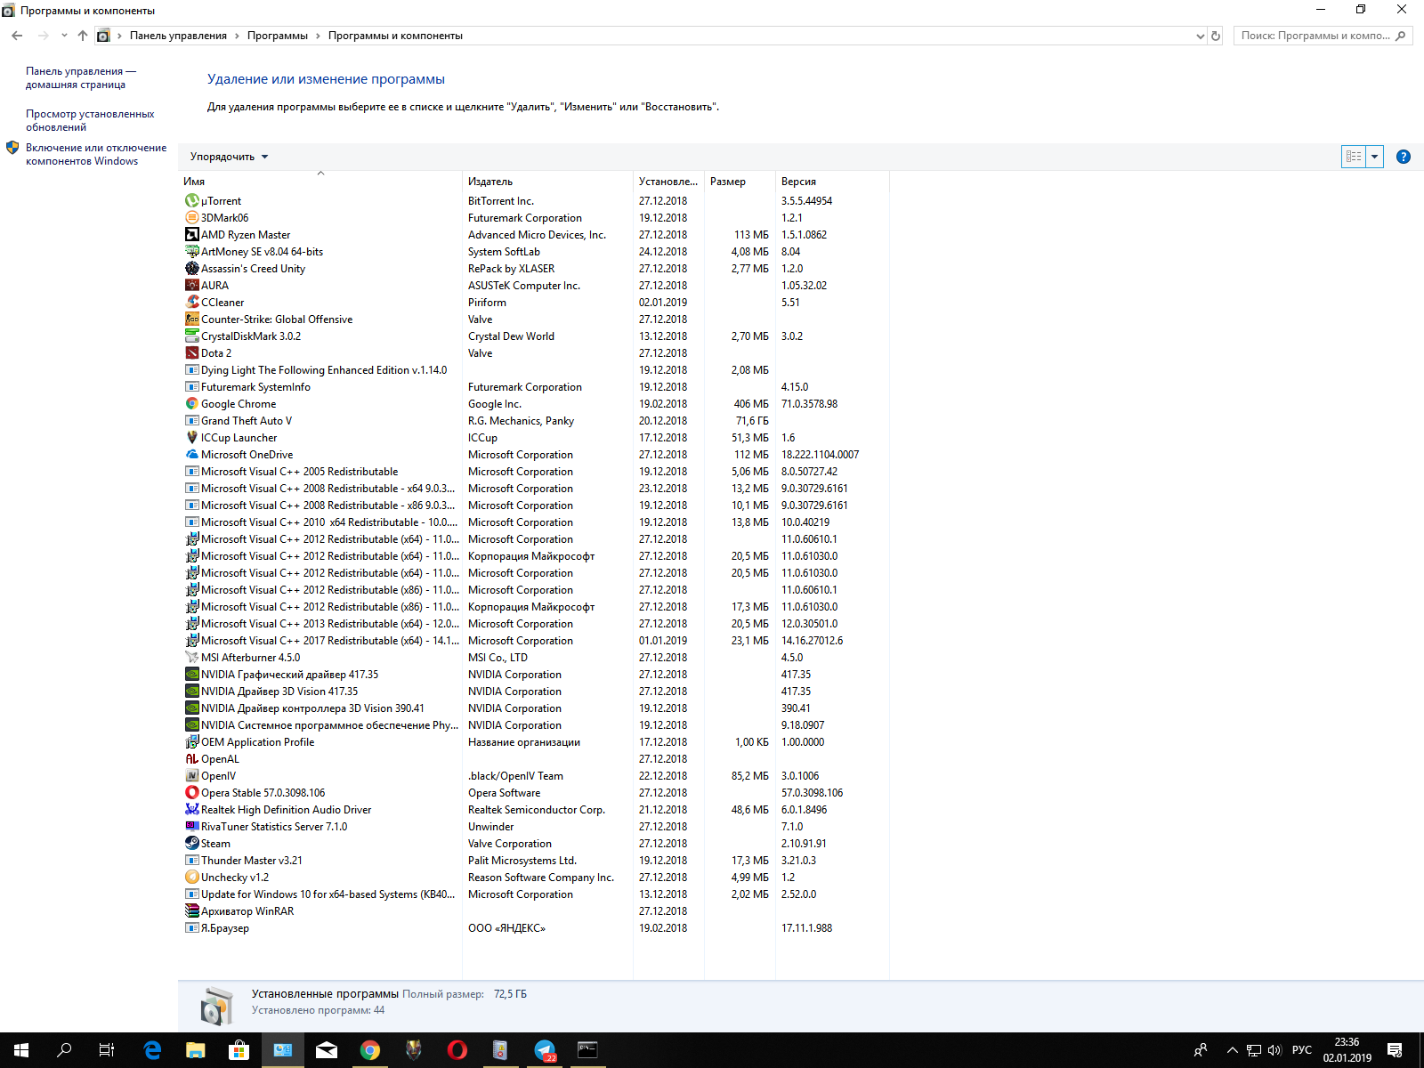Click the ArtMoney SE icon
The width and height of the screenshot is (1424, 1068).
click(x=191, y=252)
